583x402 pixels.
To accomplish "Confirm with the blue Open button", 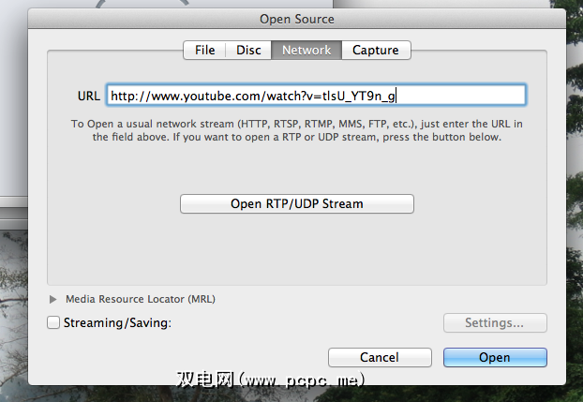I will 494,357.
